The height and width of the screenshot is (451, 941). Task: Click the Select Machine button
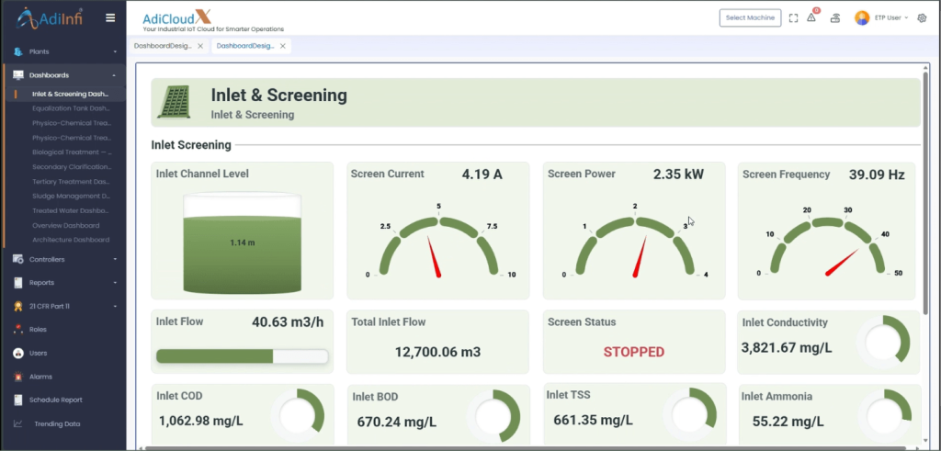point(750,18)
